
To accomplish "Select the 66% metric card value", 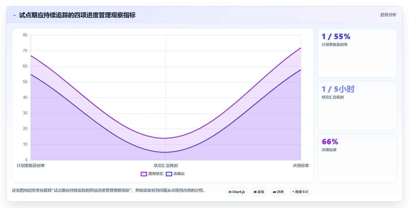I will coord(330,142).
